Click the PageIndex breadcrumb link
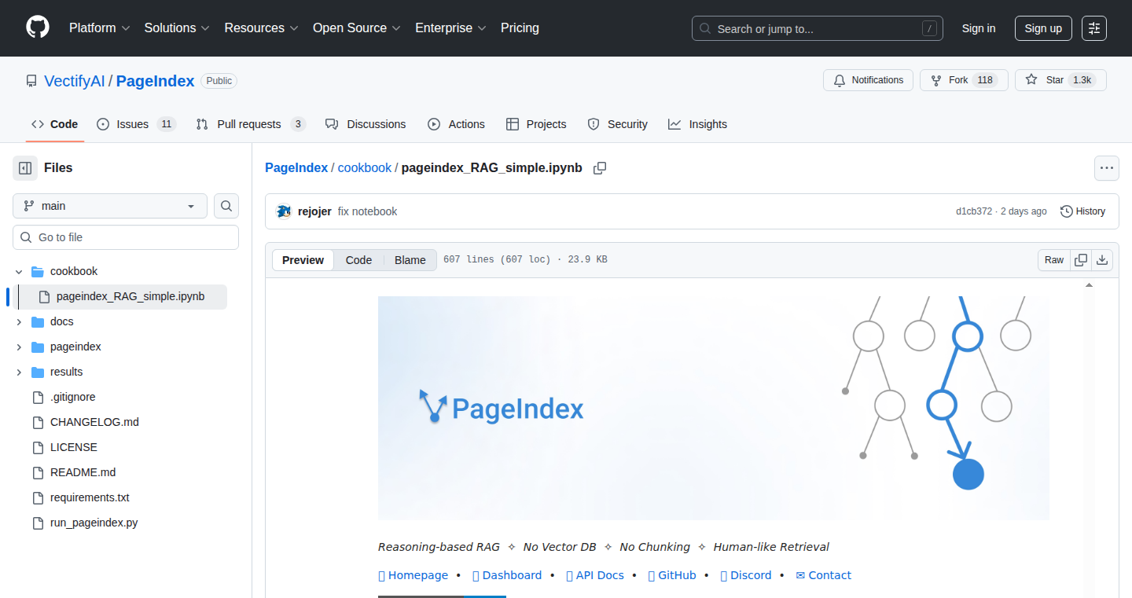Viewport: 1132px width, 598px height. click(x=296, y=167)
